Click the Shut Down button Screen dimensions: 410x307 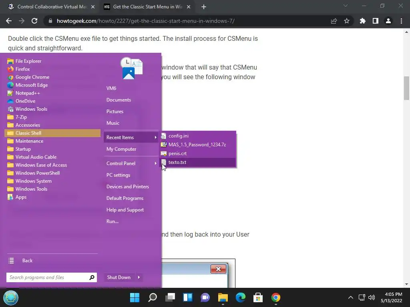coord(119,277)
